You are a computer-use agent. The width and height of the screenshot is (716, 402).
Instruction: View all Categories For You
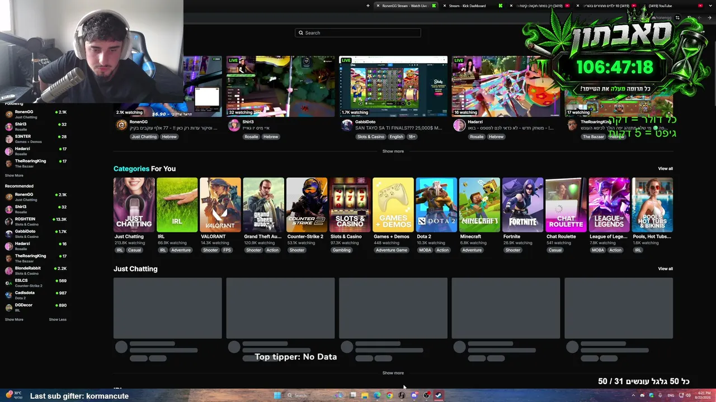665,169
